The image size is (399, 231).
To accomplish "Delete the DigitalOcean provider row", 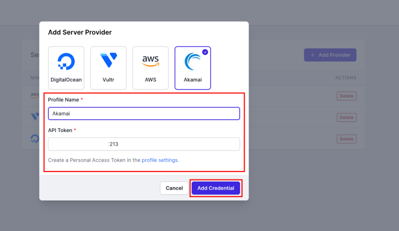I will click(x=346, y=139).
